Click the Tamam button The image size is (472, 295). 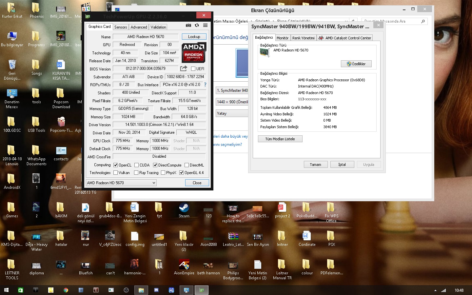315,165
